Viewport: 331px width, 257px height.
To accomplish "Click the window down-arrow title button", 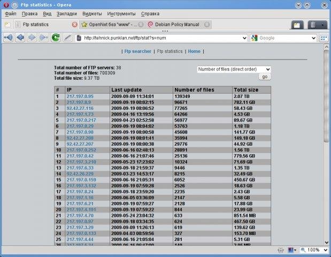I will [x=298, y=5].
